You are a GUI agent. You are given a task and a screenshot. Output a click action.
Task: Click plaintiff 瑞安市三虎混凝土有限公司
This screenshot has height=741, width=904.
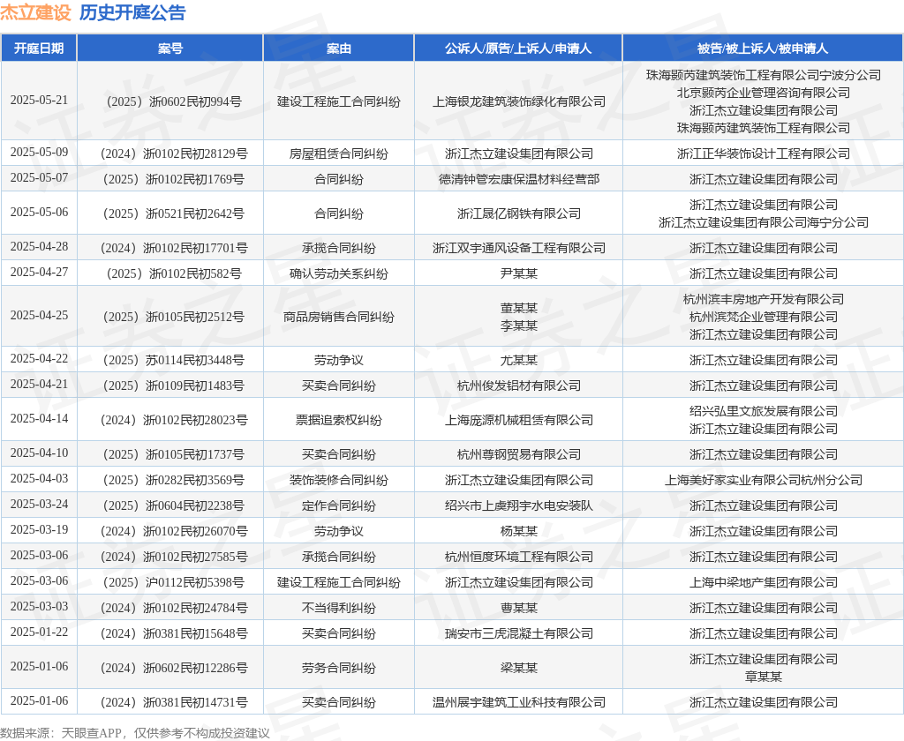coord(518,634)
